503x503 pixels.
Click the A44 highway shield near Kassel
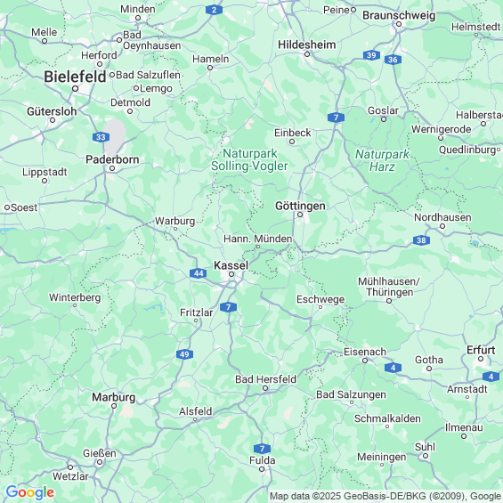point(198,273)
